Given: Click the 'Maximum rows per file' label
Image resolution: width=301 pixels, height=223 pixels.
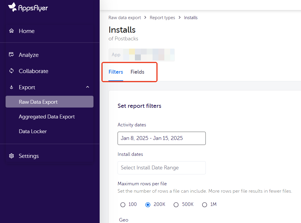Looking at the screenshot, I should (x=142, y=184).
